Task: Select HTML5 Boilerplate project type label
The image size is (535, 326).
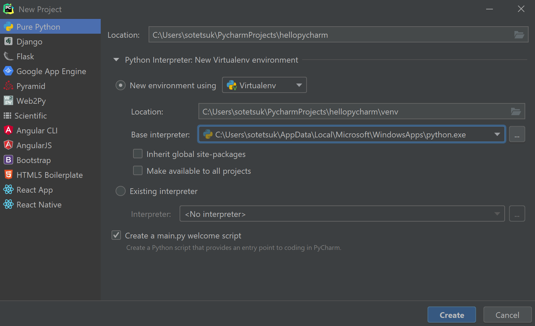Action: click(x=50, y=175)
